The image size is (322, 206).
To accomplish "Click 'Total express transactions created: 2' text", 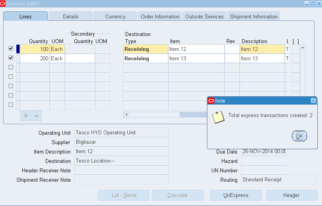I will [x=270, y=115].
